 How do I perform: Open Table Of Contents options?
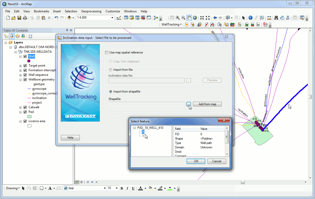coord(30,36)
